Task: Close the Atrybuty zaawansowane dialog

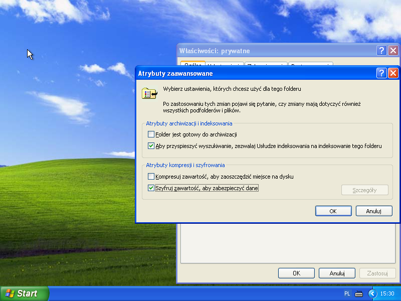Action: [x=393, y=73]
